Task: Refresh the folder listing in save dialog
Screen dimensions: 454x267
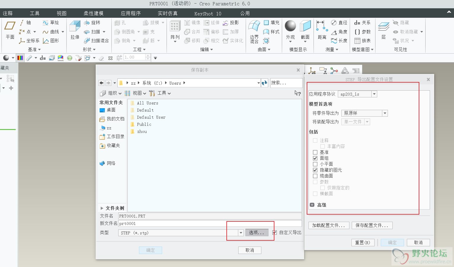Action: 264,83
